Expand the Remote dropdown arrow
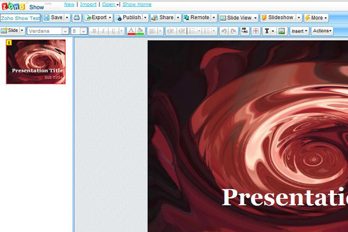348x232 pixels. click(x=214, y=18)
